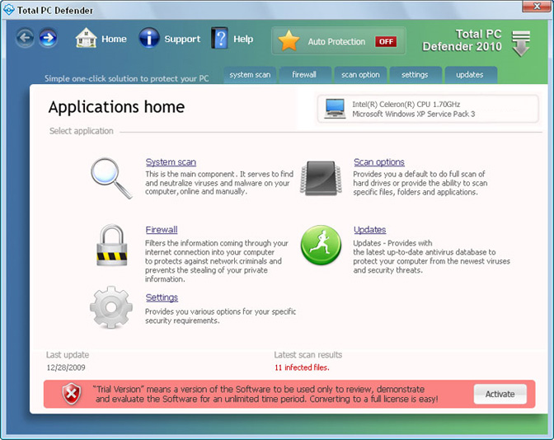This screenshot has height=440, width=554.
Task: Switch to the system scan tab
Action: pos(250,75)
